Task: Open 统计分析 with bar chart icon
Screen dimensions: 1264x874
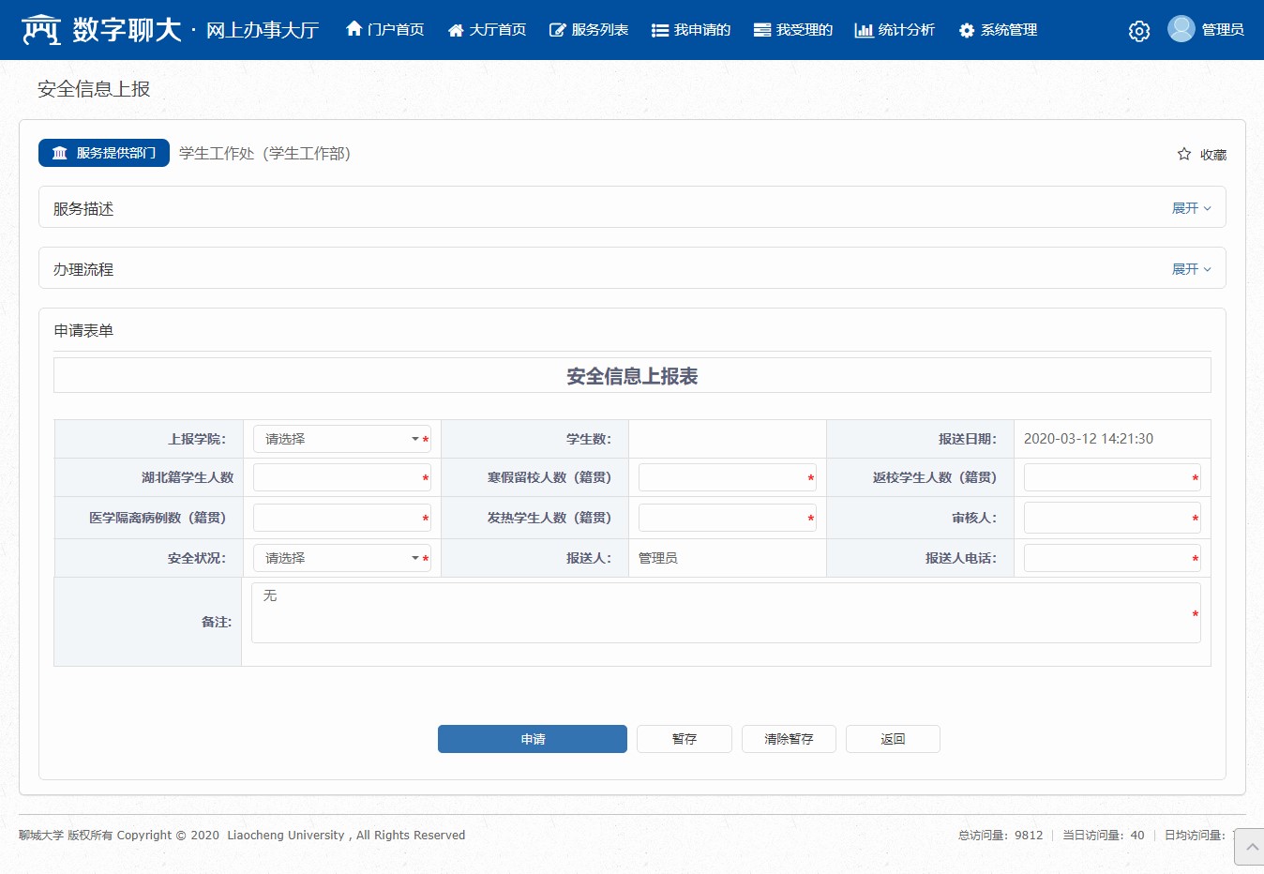Action: [864, 30]
